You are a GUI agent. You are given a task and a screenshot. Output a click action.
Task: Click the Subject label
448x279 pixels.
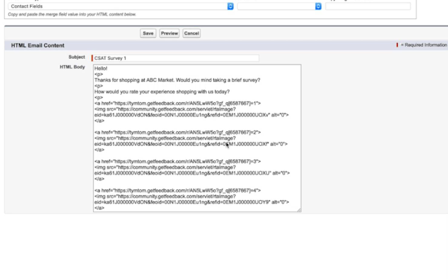point(77,57)
